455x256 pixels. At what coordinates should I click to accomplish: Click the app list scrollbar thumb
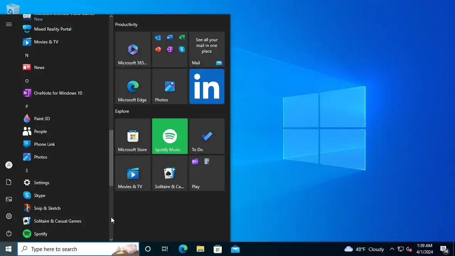click(111, 158)
